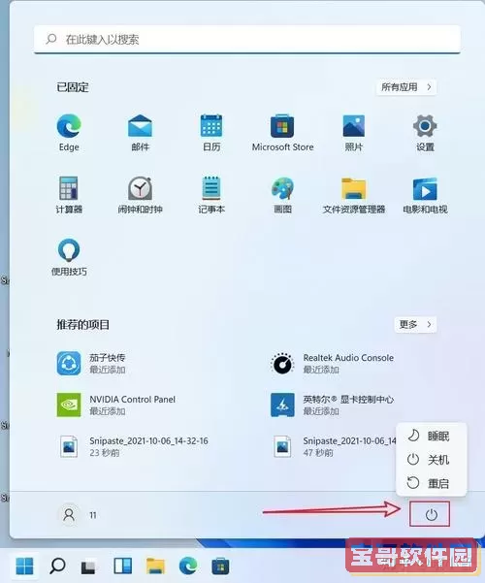
Task: Expand 所有应用 all apps list
Action: coord(406,87)
